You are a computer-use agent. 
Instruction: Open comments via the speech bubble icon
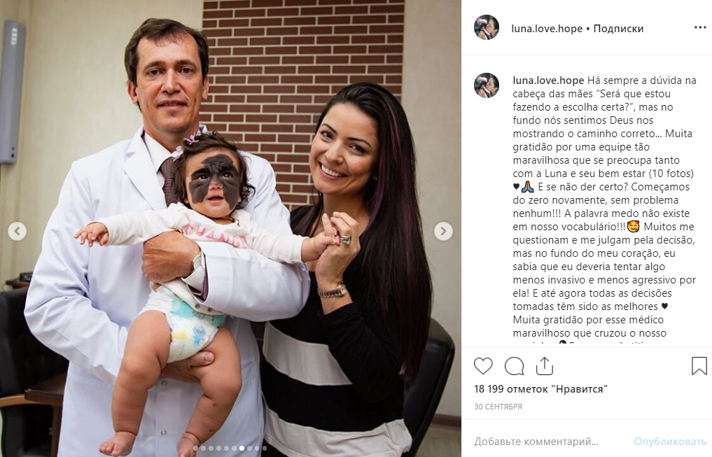tap(514, 366)
